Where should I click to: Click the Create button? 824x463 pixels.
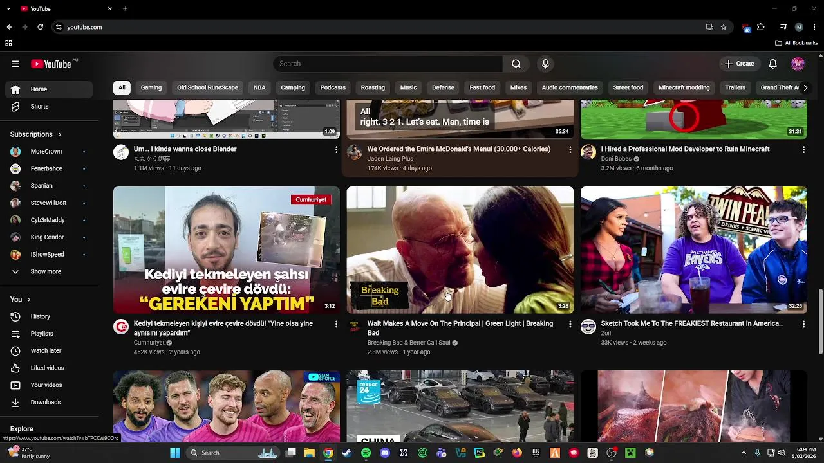click(739, 64)
